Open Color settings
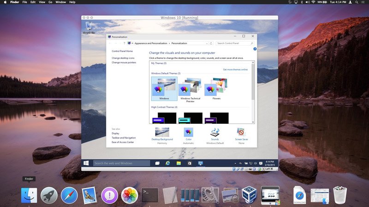 coord(189,136)
